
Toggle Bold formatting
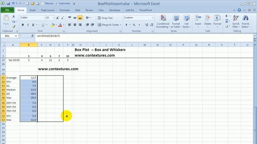point(22,25)
